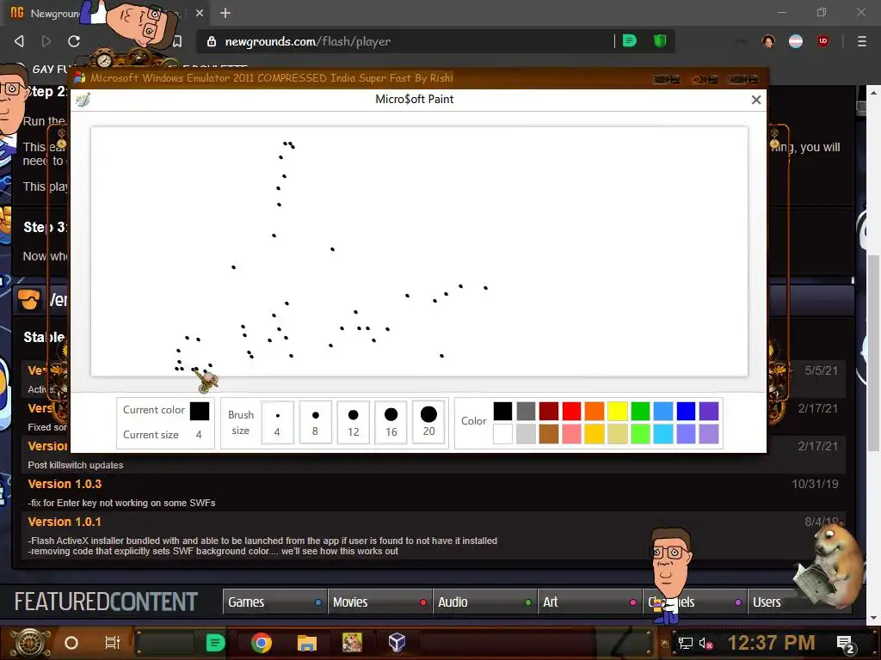
Task: Select brush size 8
Action: [x=315, y=423]
